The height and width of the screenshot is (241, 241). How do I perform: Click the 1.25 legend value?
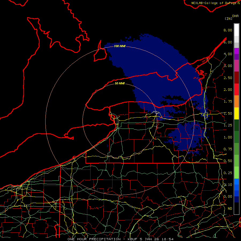pos(228,125)
